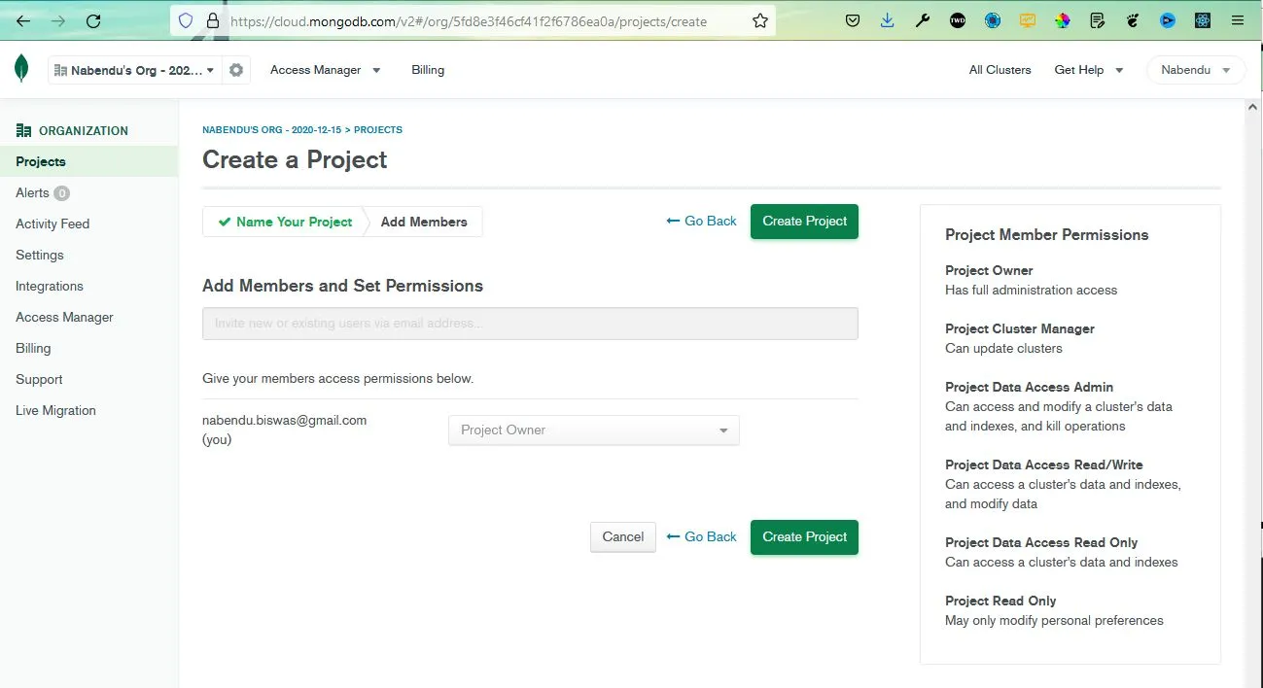Focus the invite users email field
The width and height of the screenshot is (1263, 688).
click(x=530, y=324)
